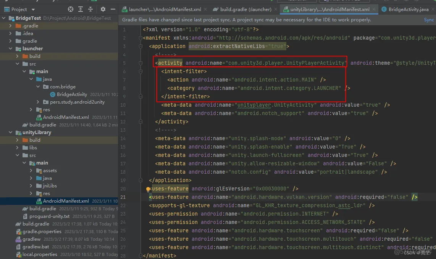The image size is (436, 259).
Task: Click the unityLibrary module folder icon
Action: pyautogui.click(x=18, y=133)
